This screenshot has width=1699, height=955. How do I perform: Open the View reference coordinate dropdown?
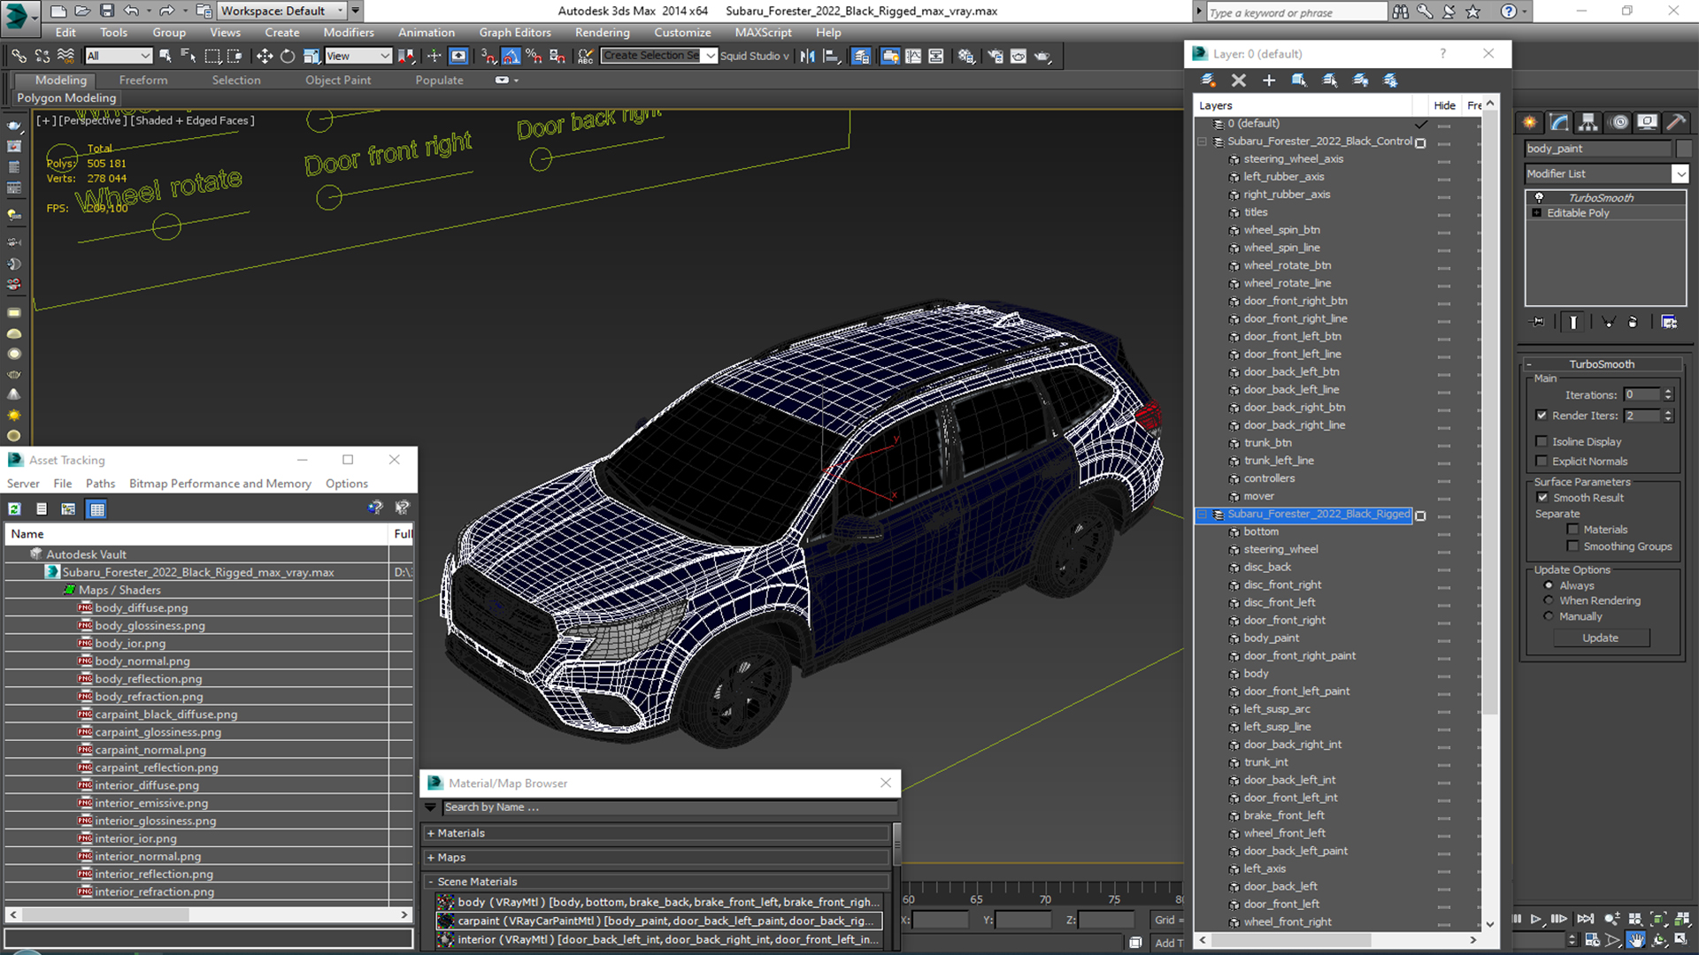click(x=358, y=56)
